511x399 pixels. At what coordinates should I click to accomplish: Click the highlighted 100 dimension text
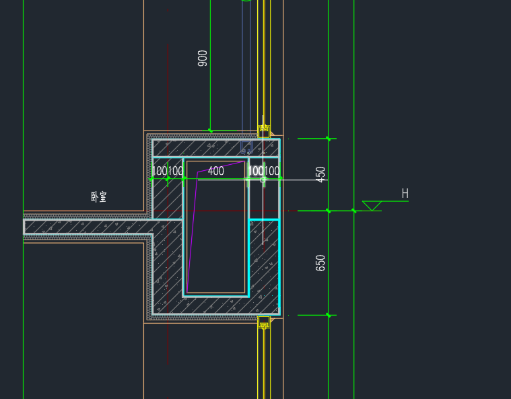click(256, 172)
